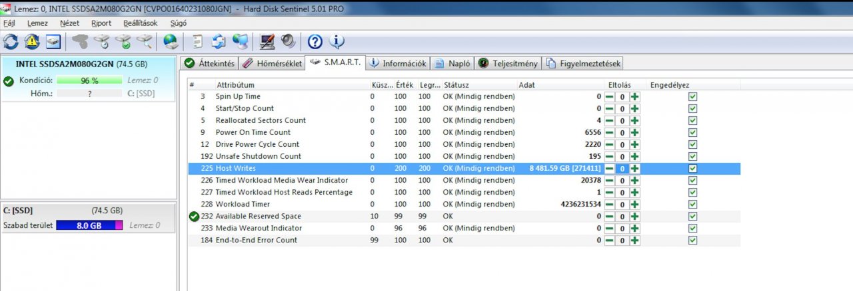
Task: Click offset input field for Workload Timer
Action: [x=622, y=205]
